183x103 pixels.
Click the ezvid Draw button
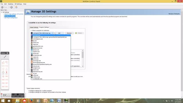(22, 95)
